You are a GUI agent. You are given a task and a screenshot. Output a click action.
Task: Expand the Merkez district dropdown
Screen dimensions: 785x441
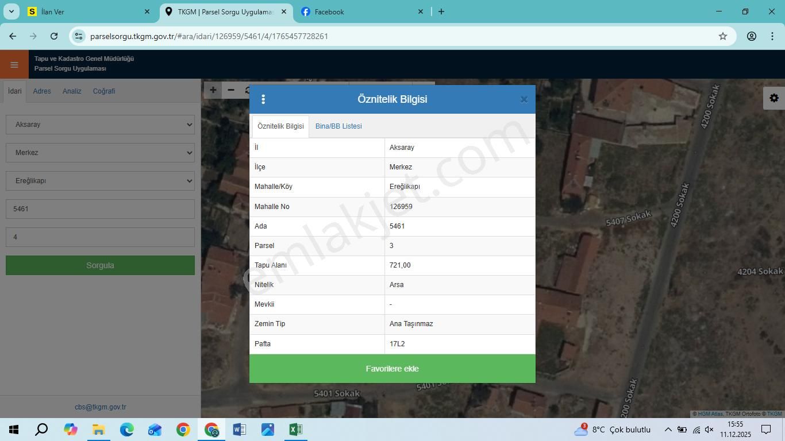click(100, 153)
